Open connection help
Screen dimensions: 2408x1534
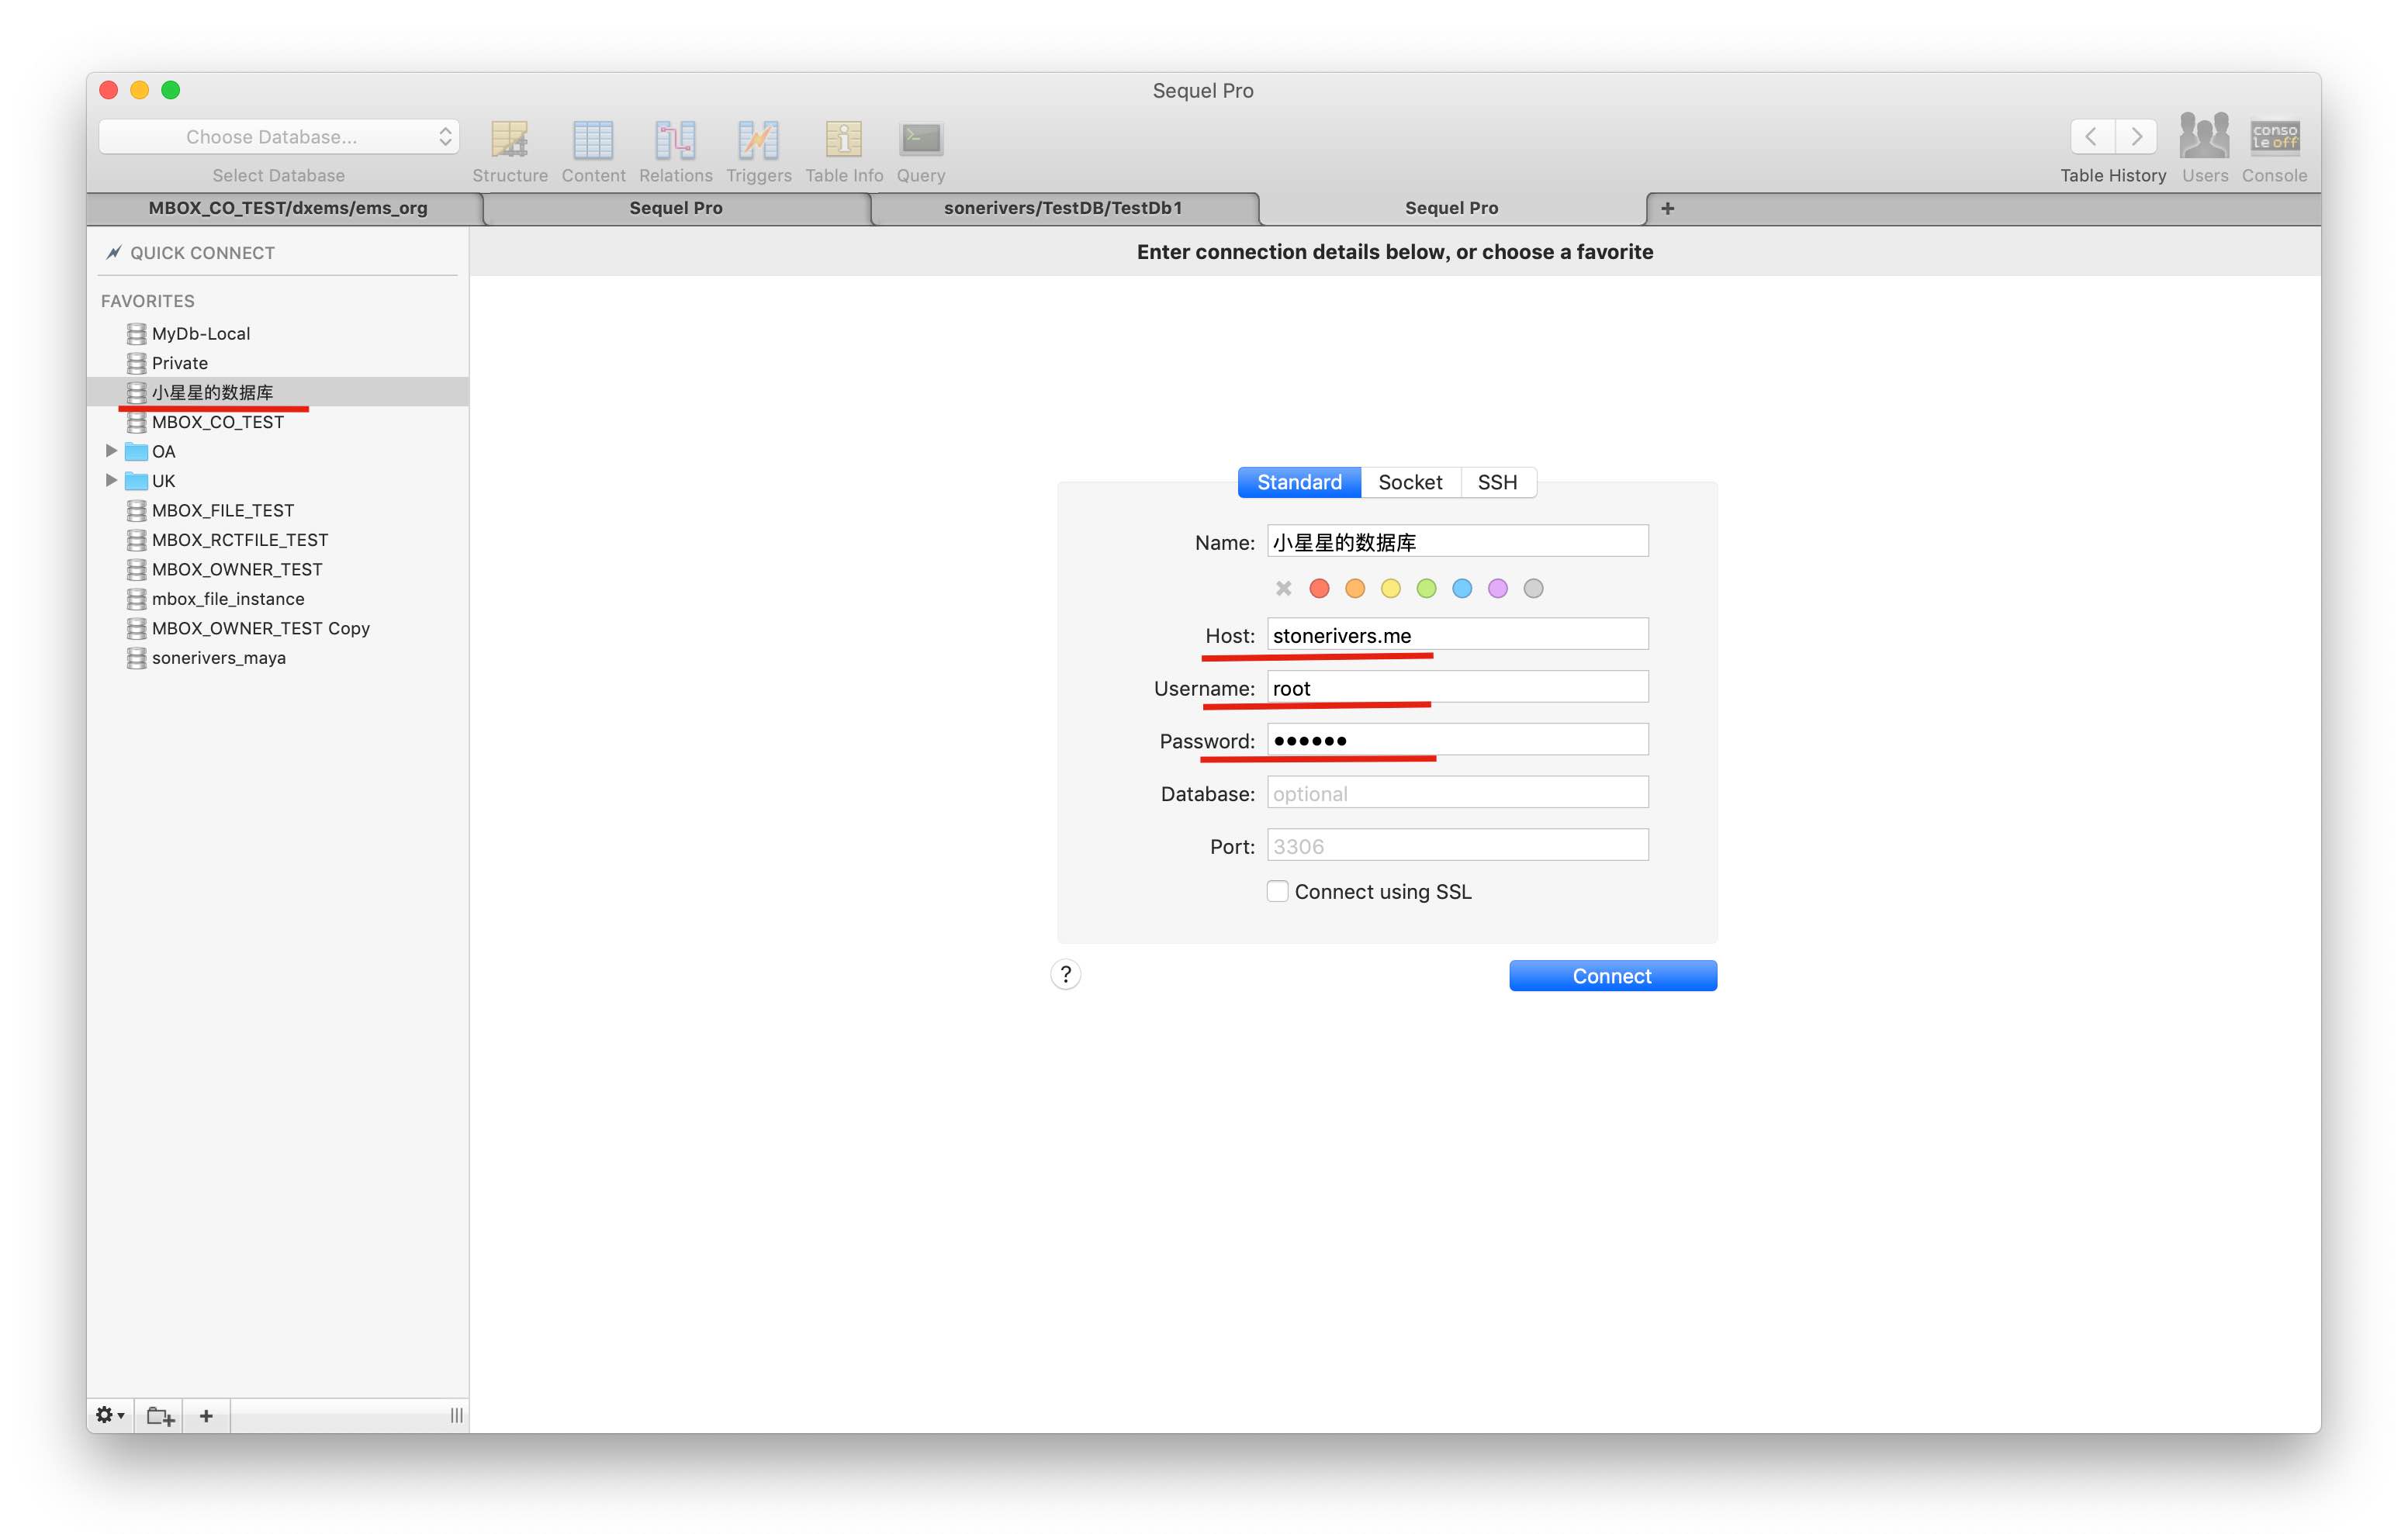click(x=1065, y=974)
